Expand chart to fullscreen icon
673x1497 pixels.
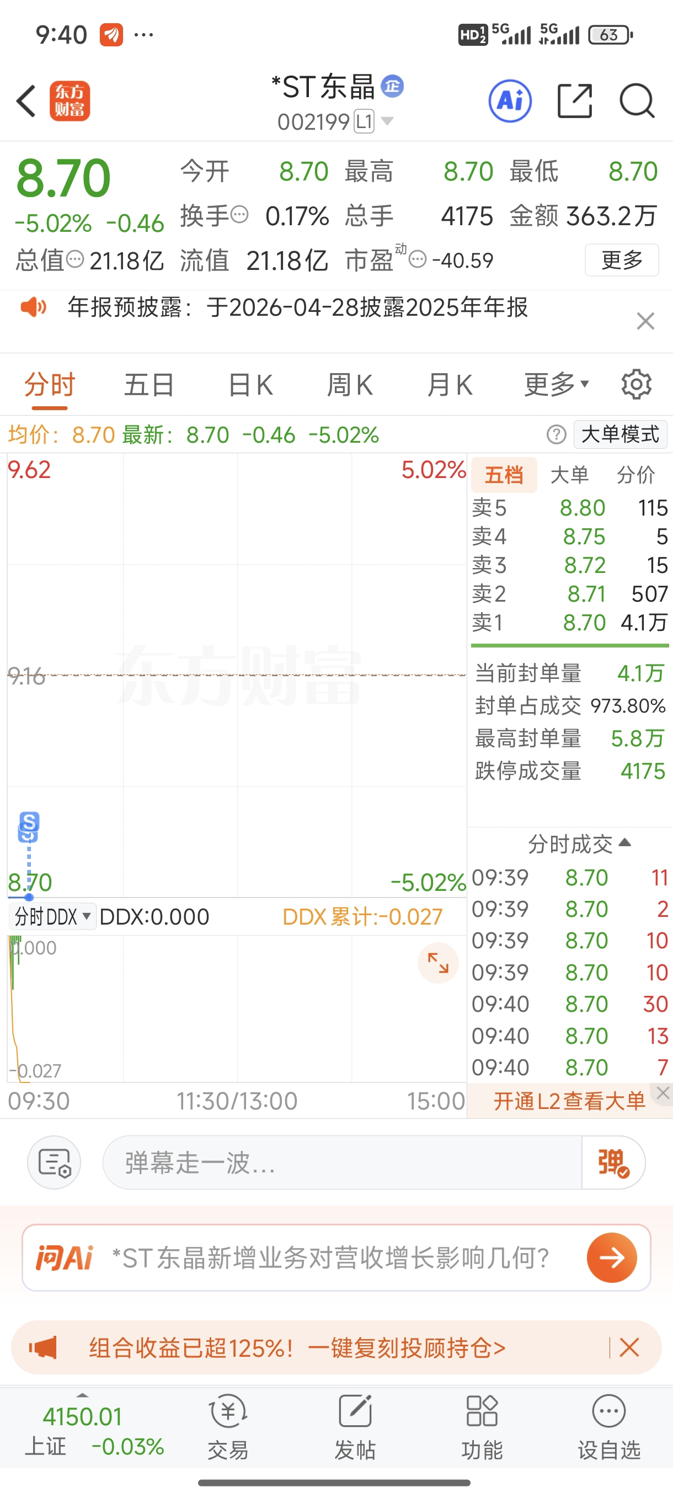tap(438, 963)
